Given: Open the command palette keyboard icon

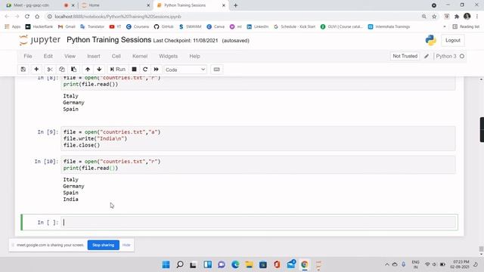Looking at the screenshot, I should [x=217, y=70].
